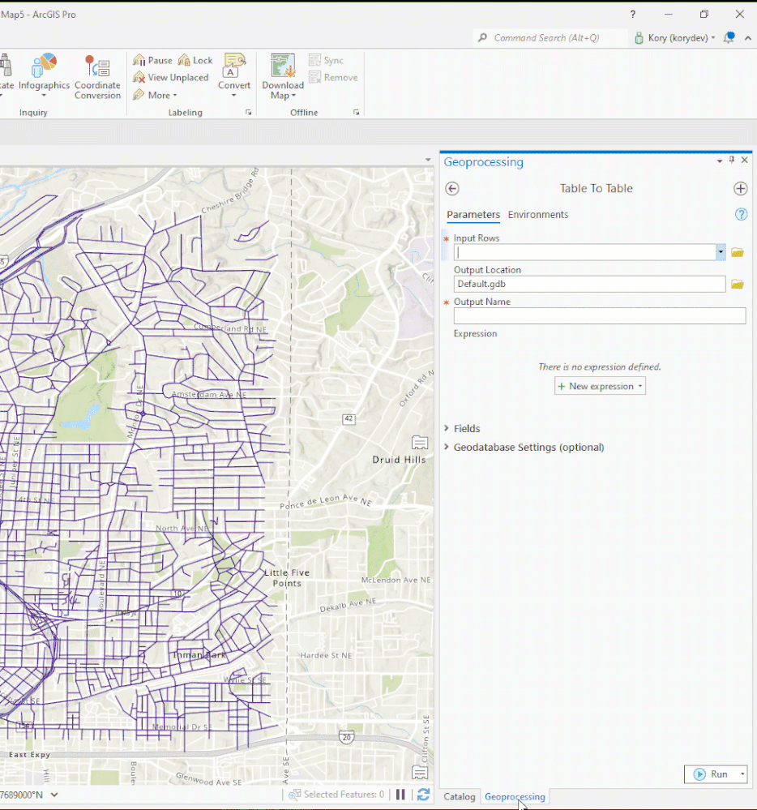Click the New expression button
The width and height of the screenshot is (757, 810).
600,387
